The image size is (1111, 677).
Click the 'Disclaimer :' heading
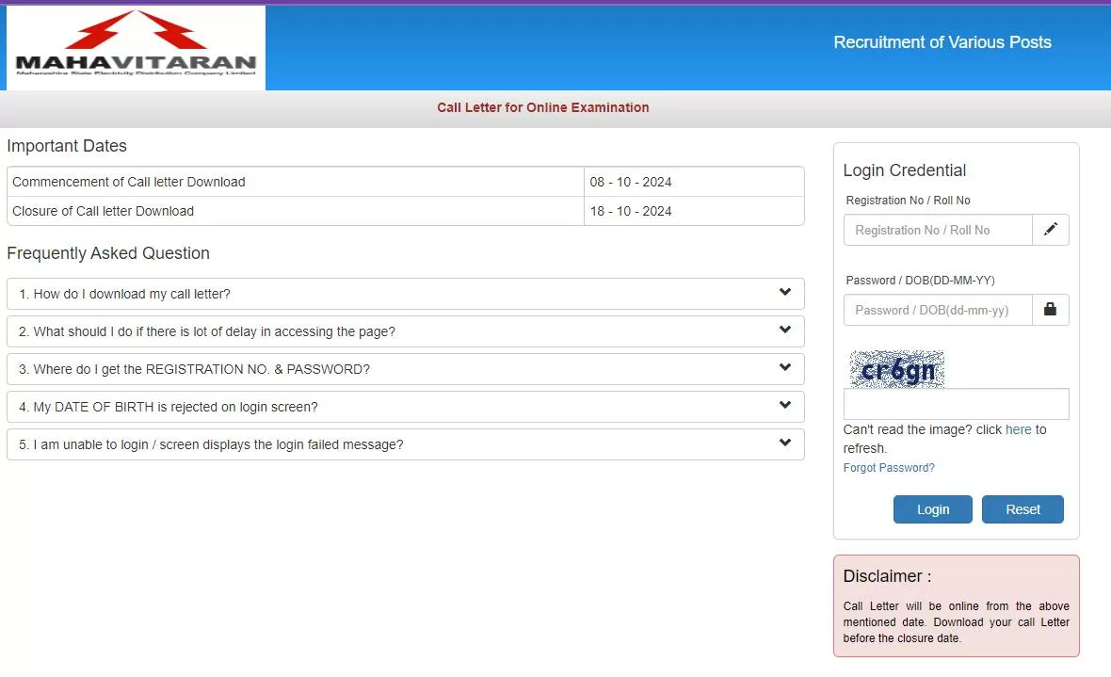click(887, 576)
